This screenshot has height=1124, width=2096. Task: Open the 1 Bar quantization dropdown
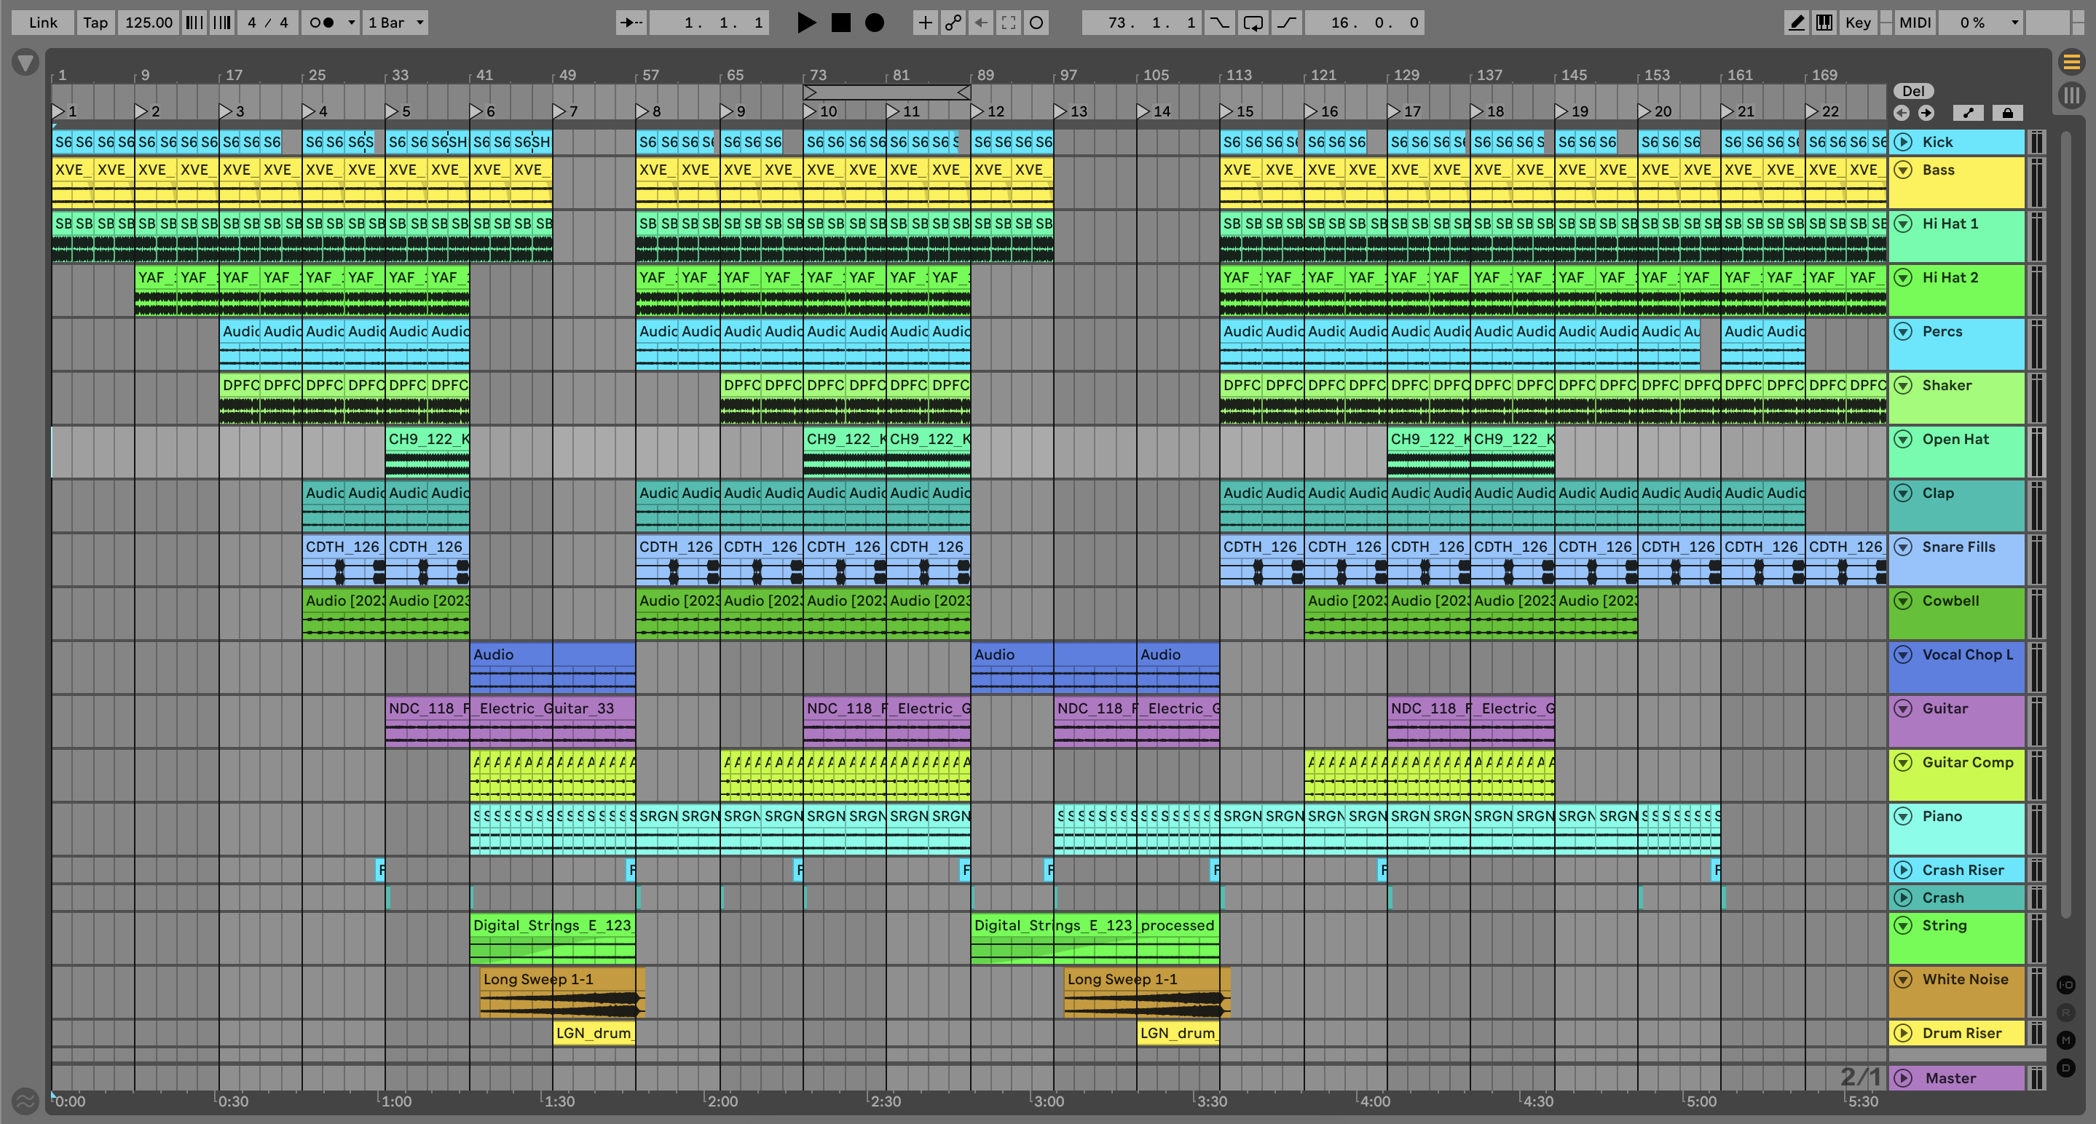click(x=395, y=23)
